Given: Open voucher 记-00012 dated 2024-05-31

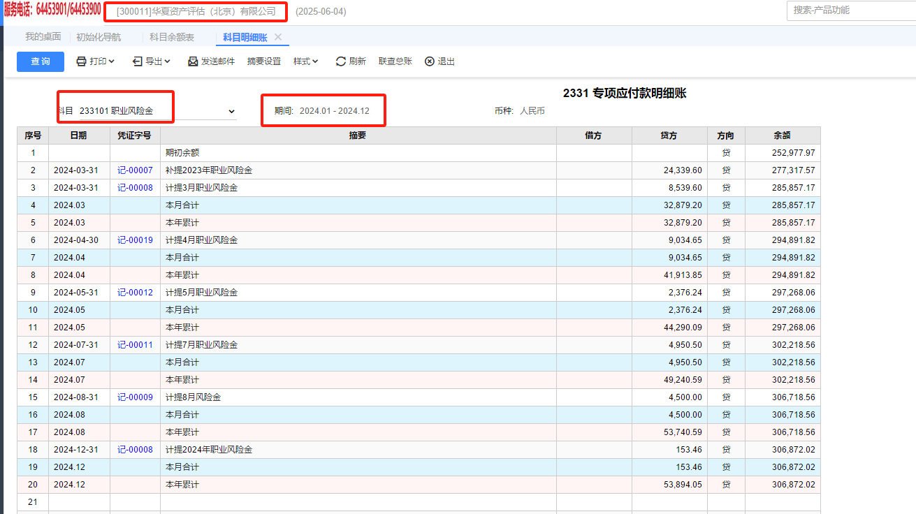Looking at the screenshot, I should point(135,293).
